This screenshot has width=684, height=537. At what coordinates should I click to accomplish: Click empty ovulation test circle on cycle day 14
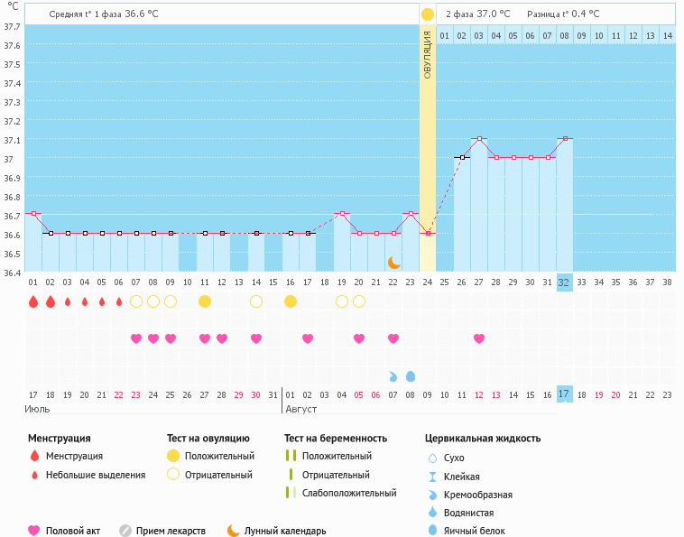[x=256, y=301]
